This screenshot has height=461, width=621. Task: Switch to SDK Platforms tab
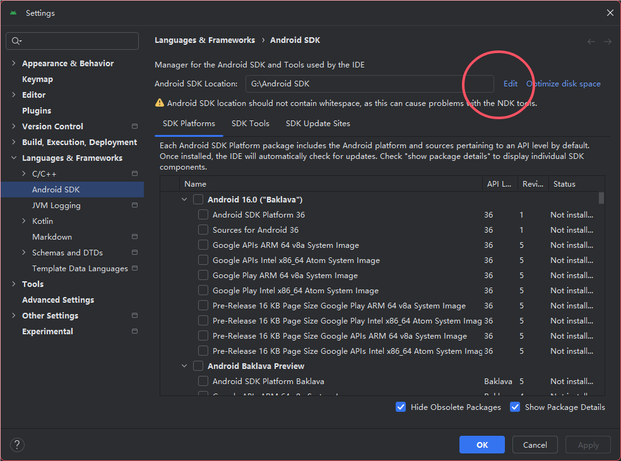tap(189, 124)
